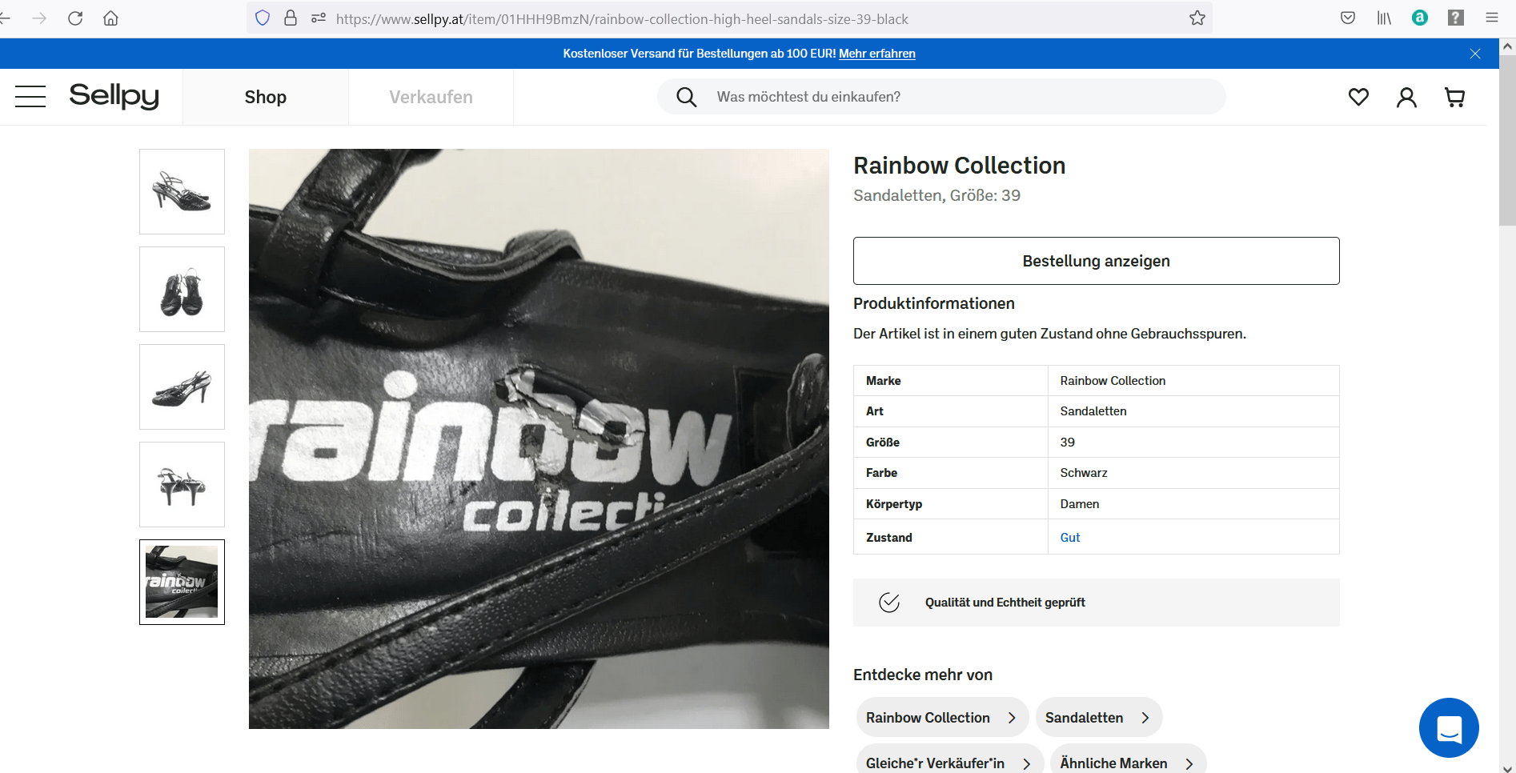Click the 'Rainbow Collection' product title
The width and height of the screenshot is (1516, 773).
coord(959,166)
